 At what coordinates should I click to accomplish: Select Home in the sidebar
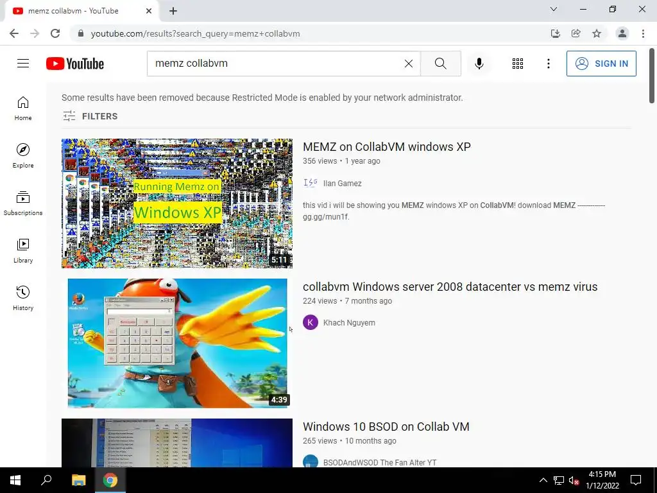click(x=23, y=108)
